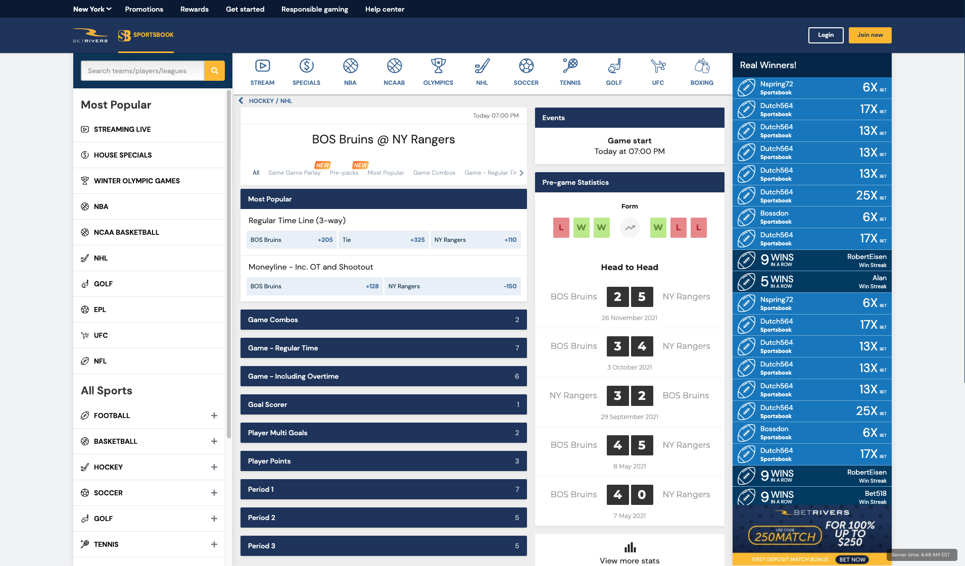Open the New York state dropdown

(92, 9)
